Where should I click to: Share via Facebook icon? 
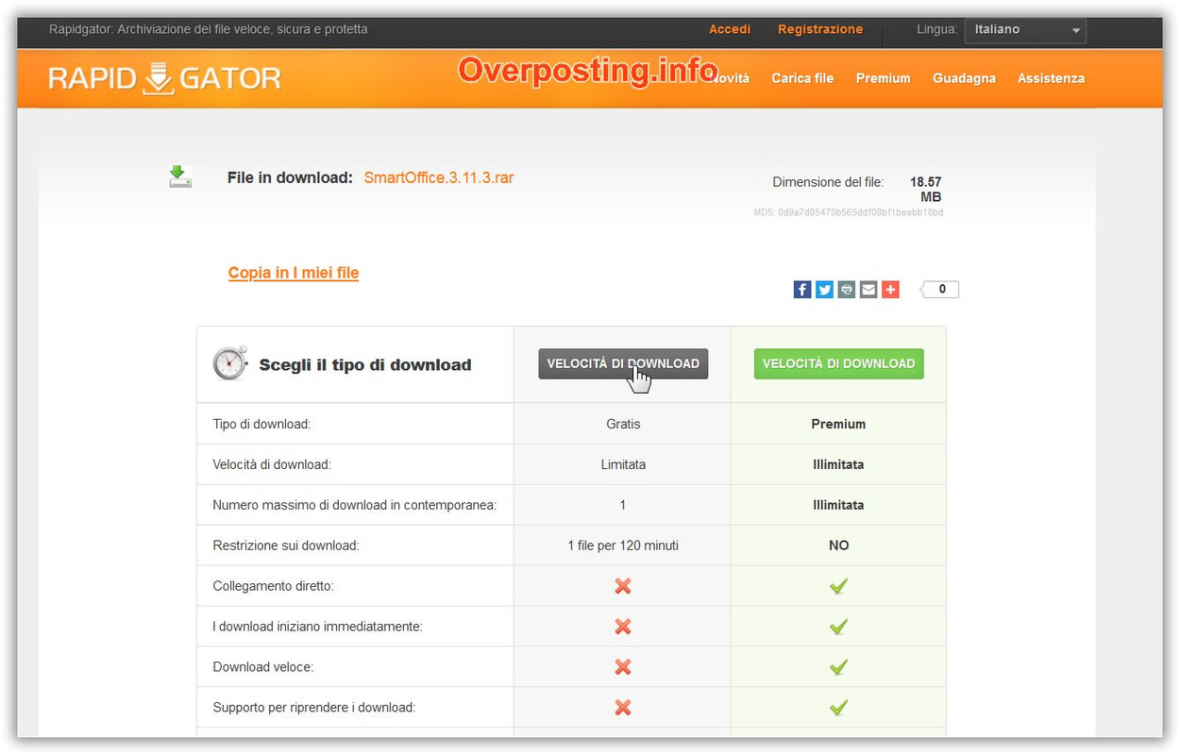click(802, 290)
